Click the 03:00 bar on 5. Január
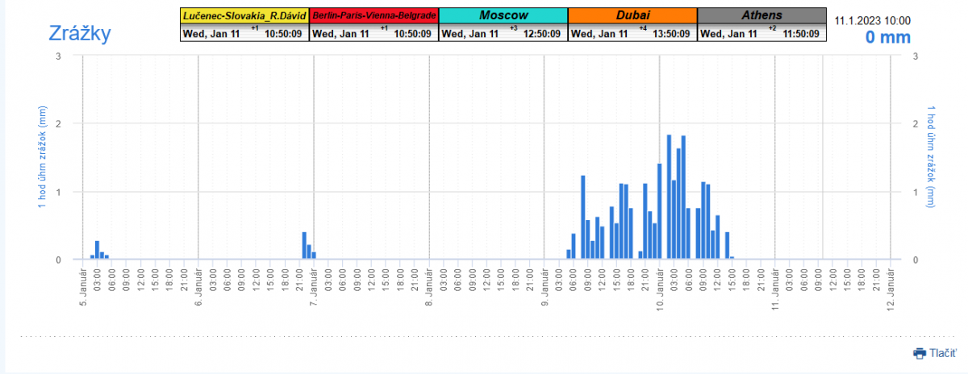968x374 pixels. pyautogui.click(x=97, y=250)
